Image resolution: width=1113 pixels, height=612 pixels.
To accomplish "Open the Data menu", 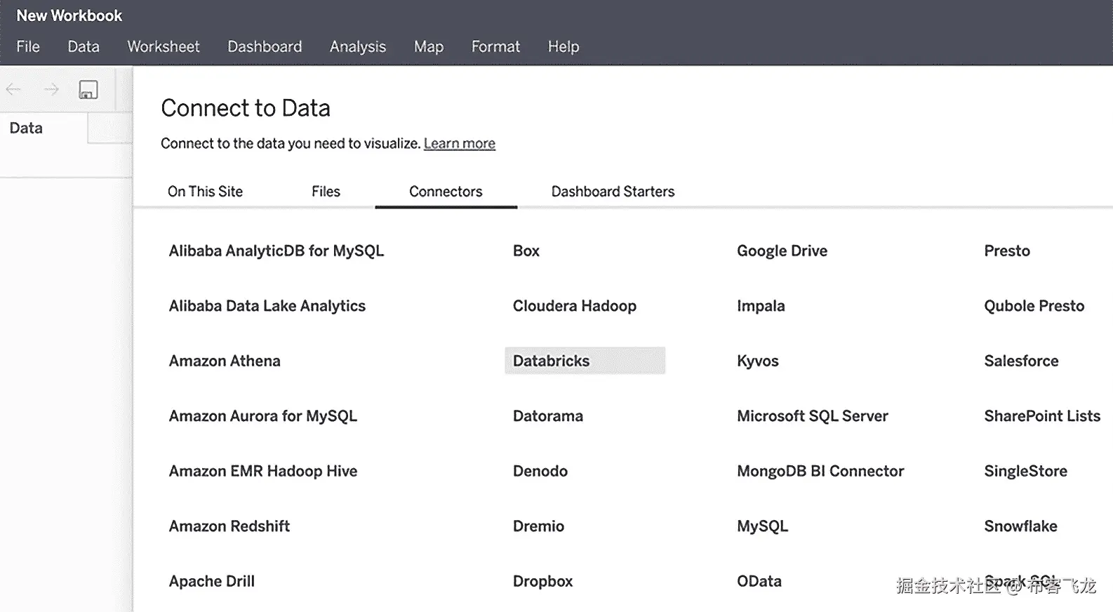I will pos(84,46).
